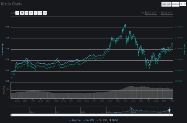The width and height of the screenshot is (187, 123).
Task: Switch to Linear Scale
Action: tap(166, 4)
